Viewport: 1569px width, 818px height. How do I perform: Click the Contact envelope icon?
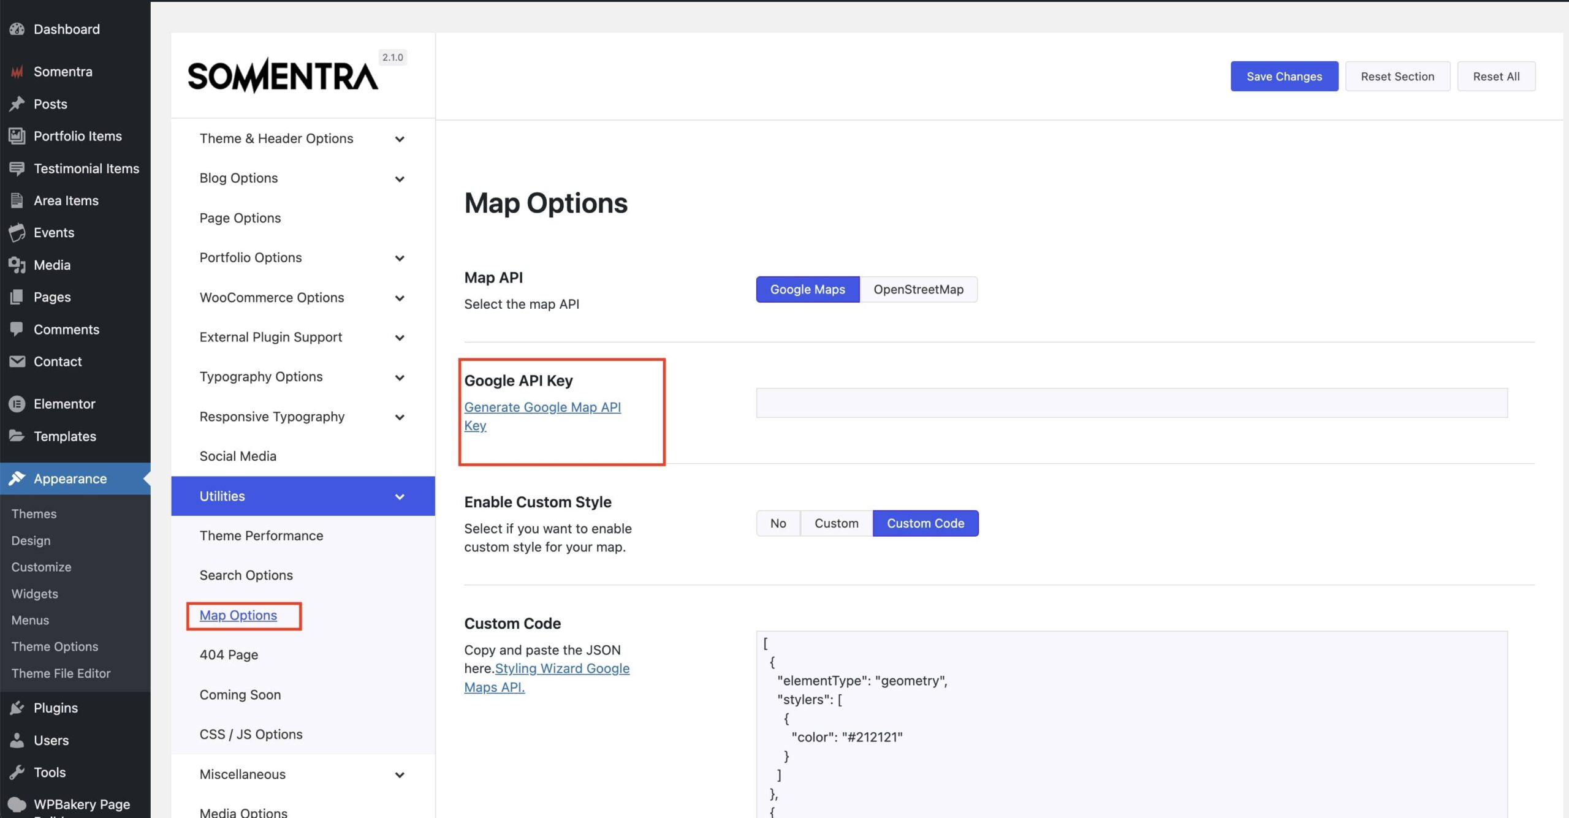pyautogui.click(x=17, y=362)
